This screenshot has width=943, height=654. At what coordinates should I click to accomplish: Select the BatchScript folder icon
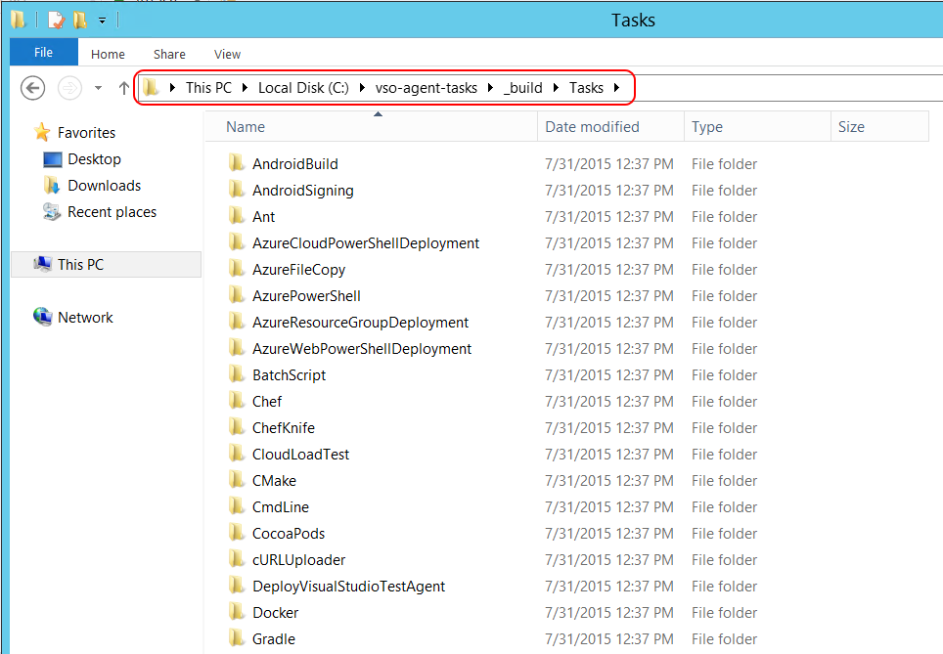click(237, 374)
